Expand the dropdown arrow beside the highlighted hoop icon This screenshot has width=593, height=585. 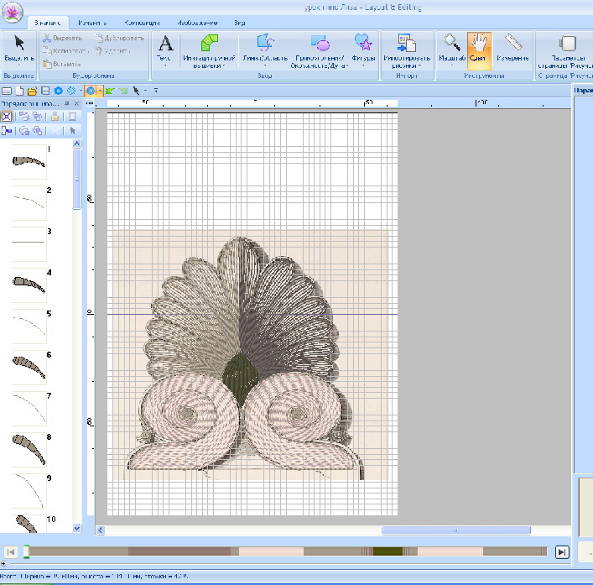click(x=100, y=90)
